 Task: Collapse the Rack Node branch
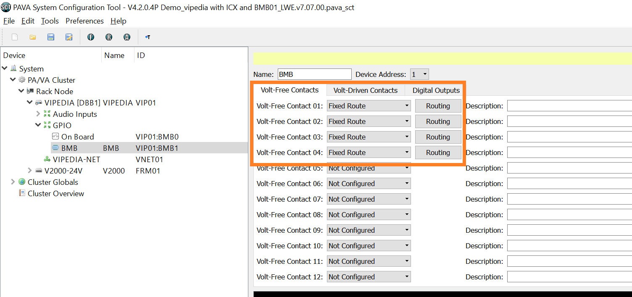(21, 91)
